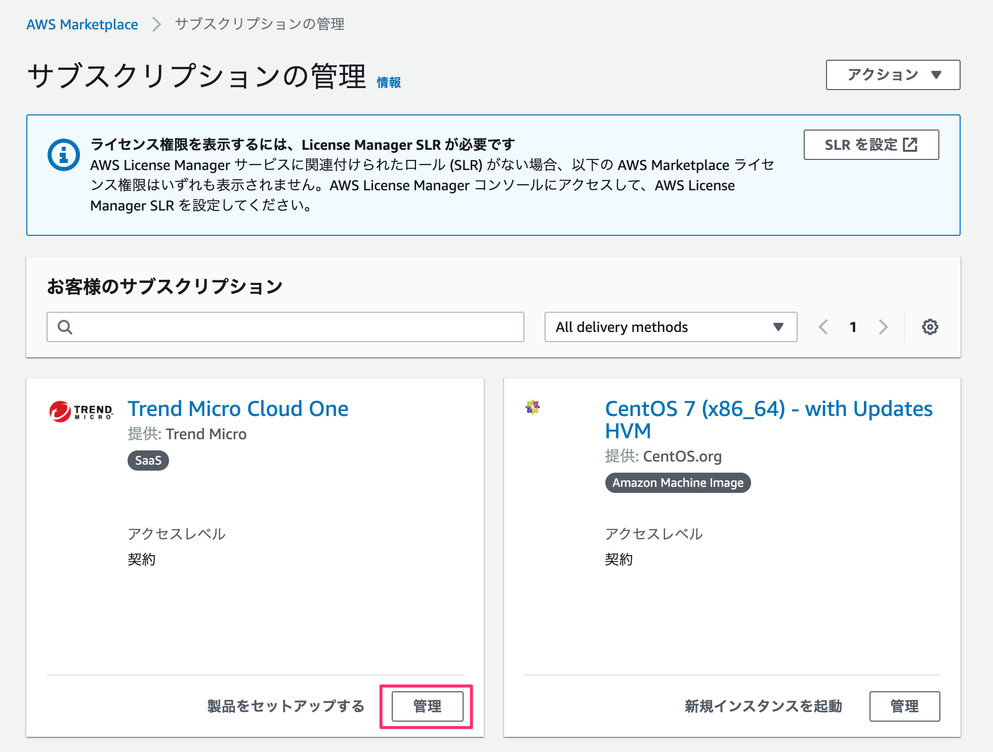993x752 pixels.
Task: Click the highlighted 管理 button for Trend Micro
Action: (x=427, y=706)
